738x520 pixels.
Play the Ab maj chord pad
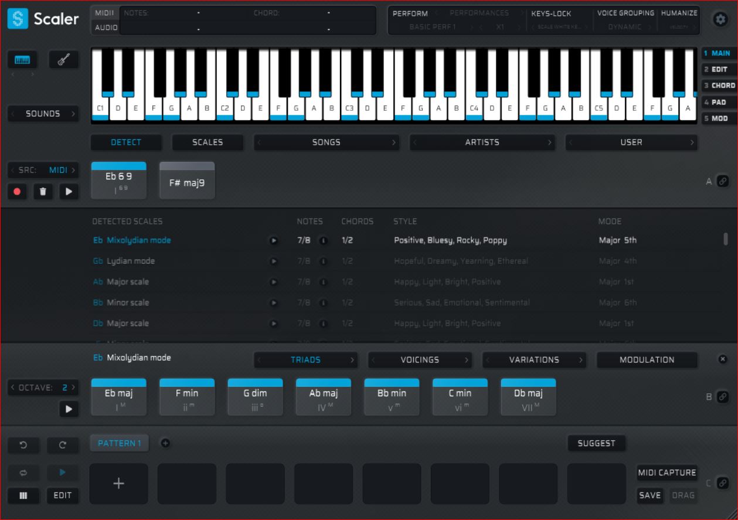point(324,397)
